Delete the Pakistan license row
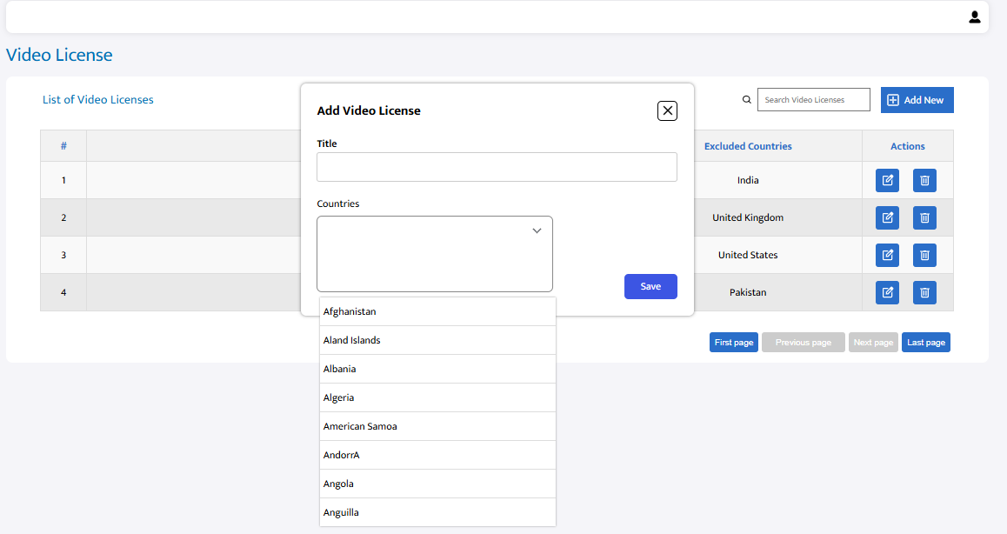Viewport: 1007px width, 534px height. click(x=924, y=292)
